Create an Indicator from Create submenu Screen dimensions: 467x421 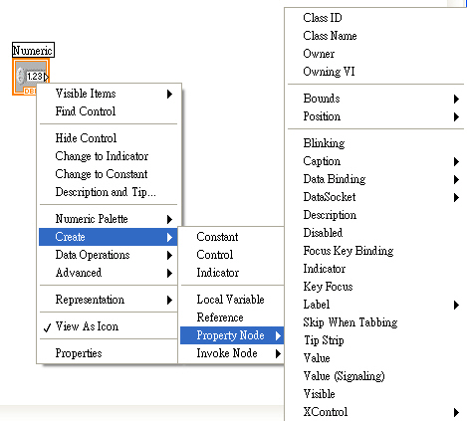tap(232, 273)
